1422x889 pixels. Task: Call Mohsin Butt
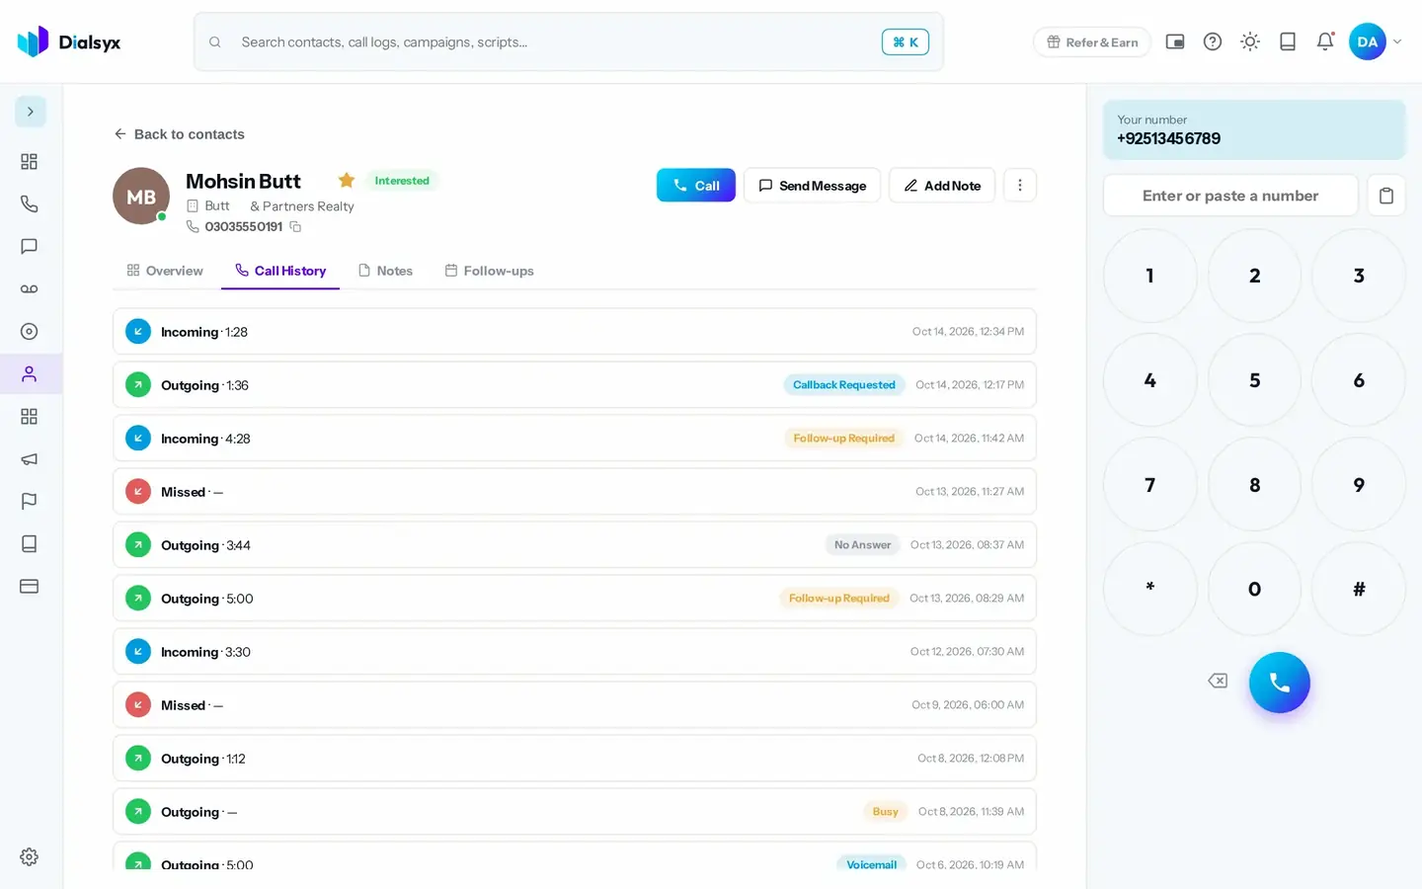(x=696, y=185)
